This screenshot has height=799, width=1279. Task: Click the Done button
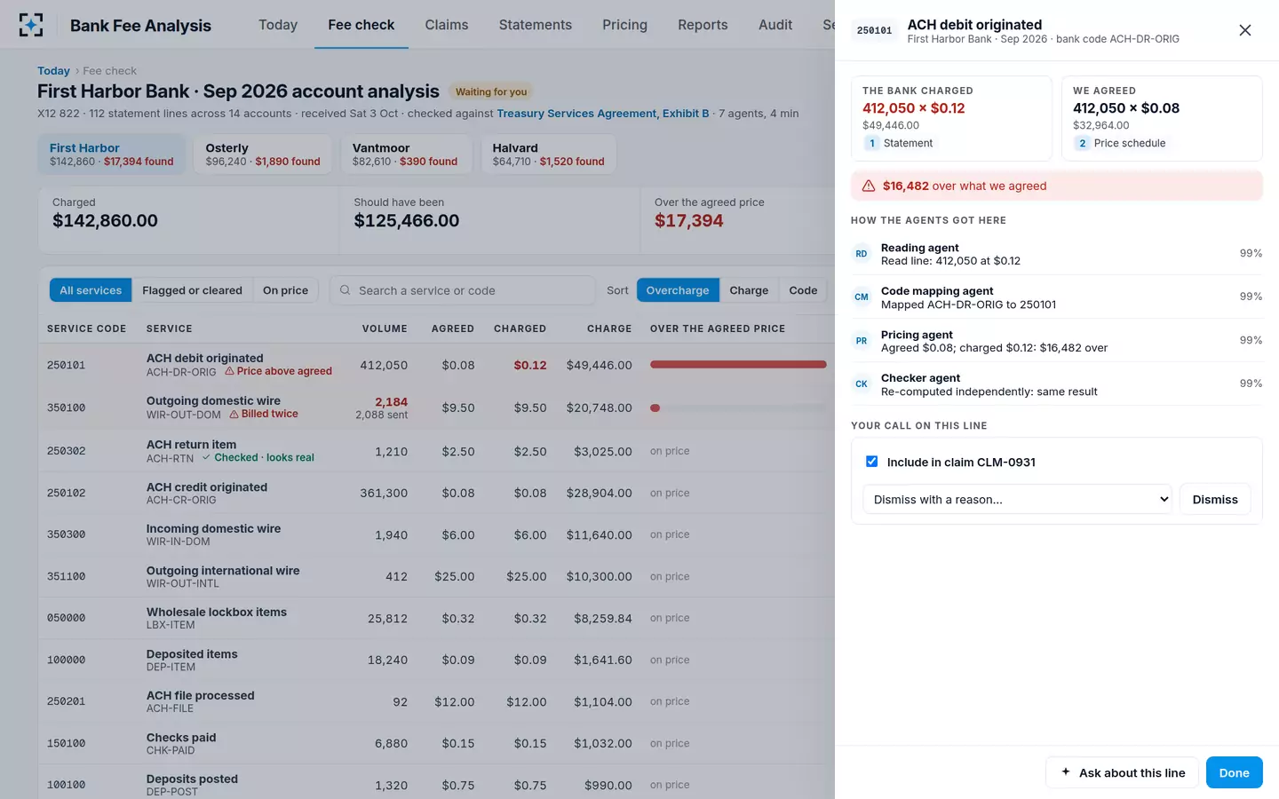click(x=1235, y=772)
